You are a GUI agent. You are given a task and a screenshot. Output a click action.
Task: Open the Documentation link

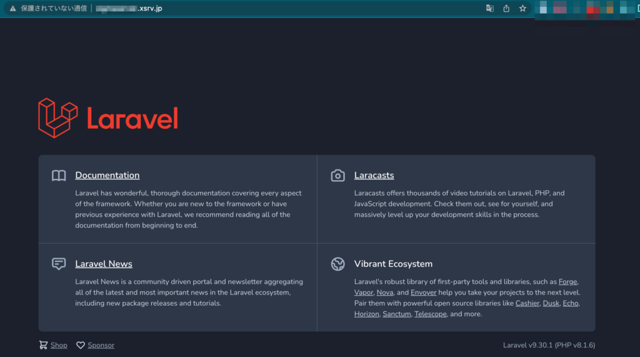coord(107,175)
